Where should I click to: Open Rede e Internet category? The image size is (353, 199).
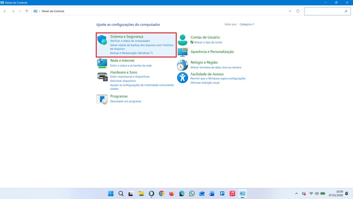(x=122, y=60)
